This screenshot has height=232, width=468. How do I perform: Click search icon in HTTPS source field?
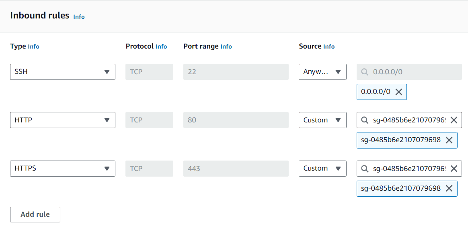click(365, 169)
